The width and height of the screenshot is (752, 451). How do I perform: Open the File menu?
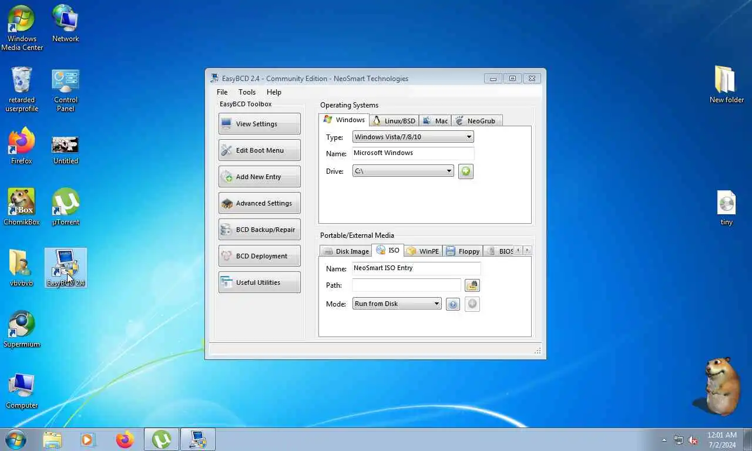coord(222,92)
